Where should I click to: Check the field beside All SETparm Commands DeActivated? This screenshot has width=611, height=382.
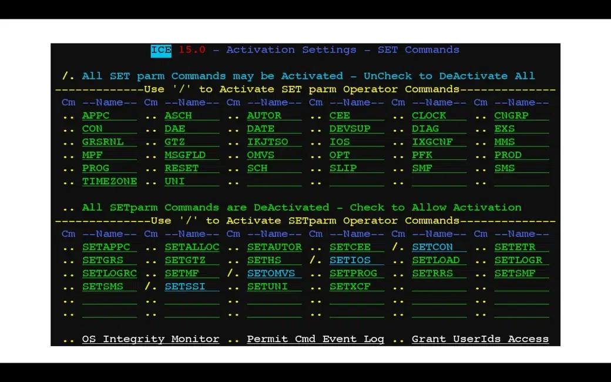click(x=68, y=209)
